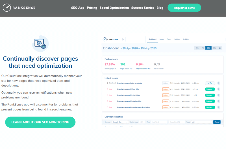Open Important pages with missing titles issue
This screenshot has height=149, width=226.
point(129,101)
